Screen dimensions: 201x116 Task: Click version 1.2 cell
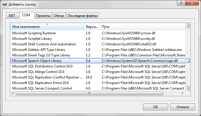(x=88, y=55)
